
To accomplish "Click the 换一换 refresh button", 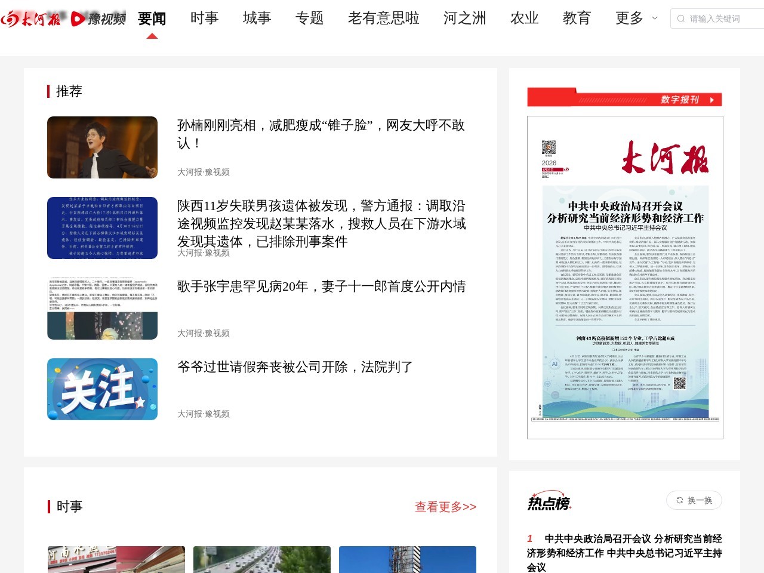I will [x=694, y=500].
